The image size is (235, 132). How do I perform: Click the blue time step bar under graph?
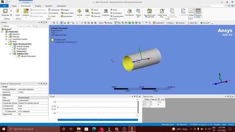pyautogui.click(x=98, y=120)
